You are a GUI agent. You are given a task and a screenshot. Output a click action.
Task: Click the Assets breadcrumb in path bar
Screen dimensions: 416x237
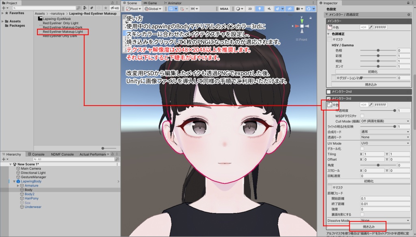[40, 13]
